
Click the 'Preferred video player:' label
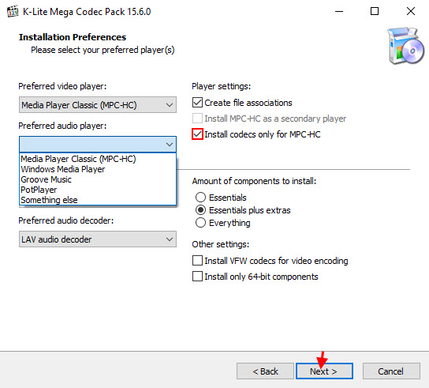pyautogui.click(x=62, y=86)
